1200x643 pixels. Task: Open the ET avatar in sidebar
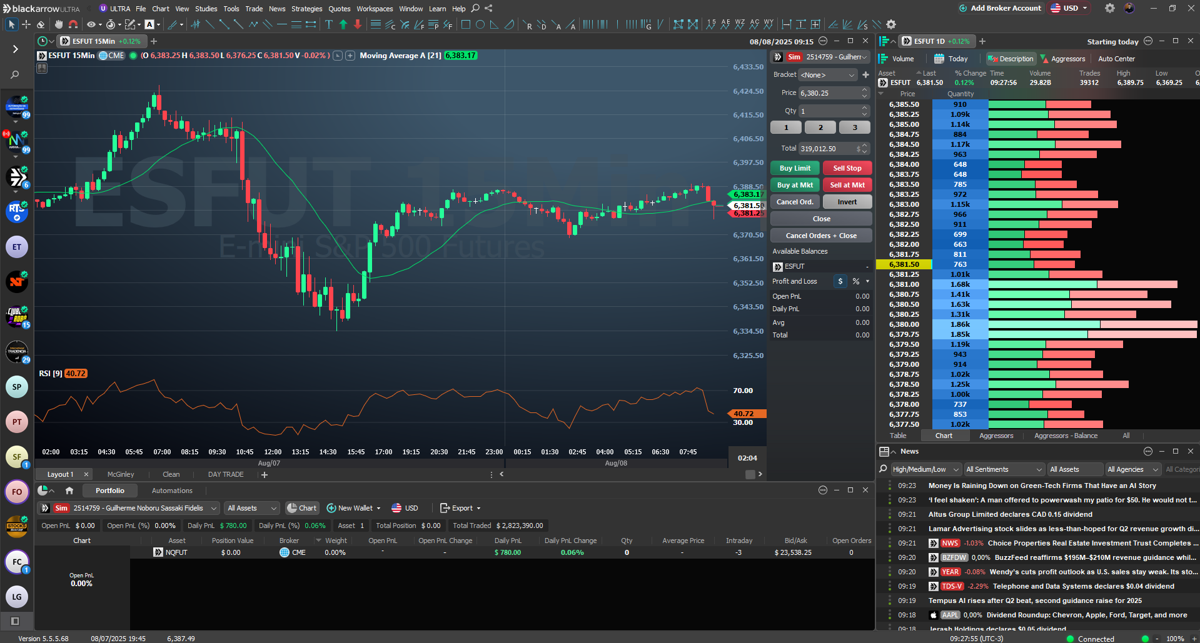(17, 247)
